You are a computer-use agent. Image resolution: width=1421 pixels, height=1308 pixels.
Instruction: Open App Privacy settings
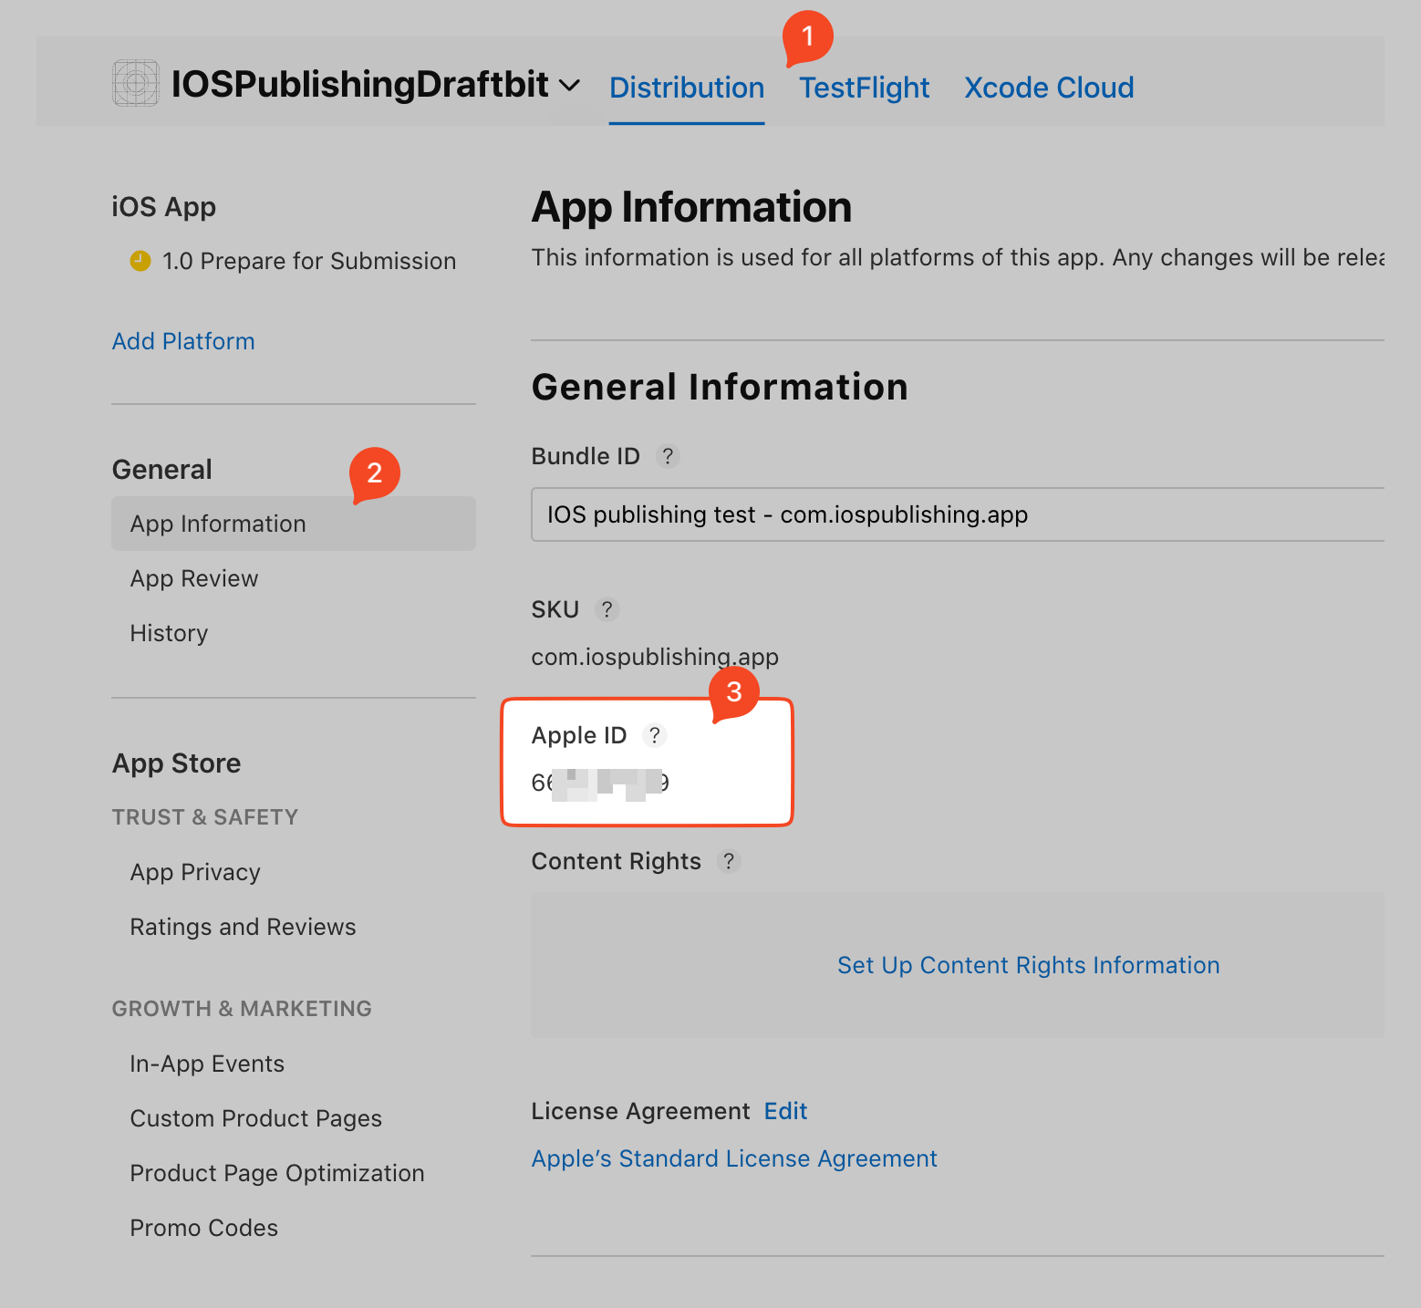coord(195,872)
